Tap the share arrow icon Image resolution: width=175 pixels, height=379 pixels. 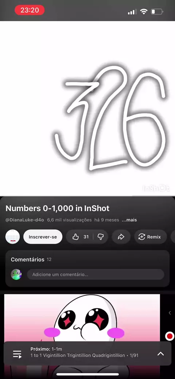tap(121, 237)
